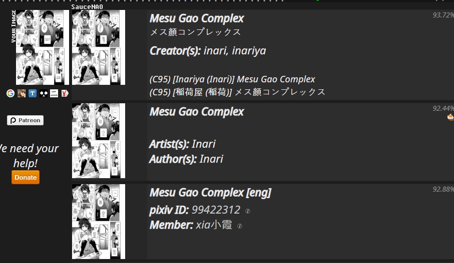Open the IQDB search icon

tap(22, 93)
